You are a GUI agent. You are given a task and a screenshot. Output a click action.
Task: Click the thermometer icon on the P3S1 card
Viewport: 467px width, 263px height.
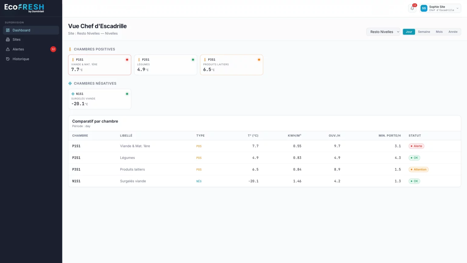tap(205, 60)
